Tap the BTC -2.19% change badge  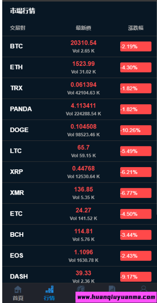(136, 46)
